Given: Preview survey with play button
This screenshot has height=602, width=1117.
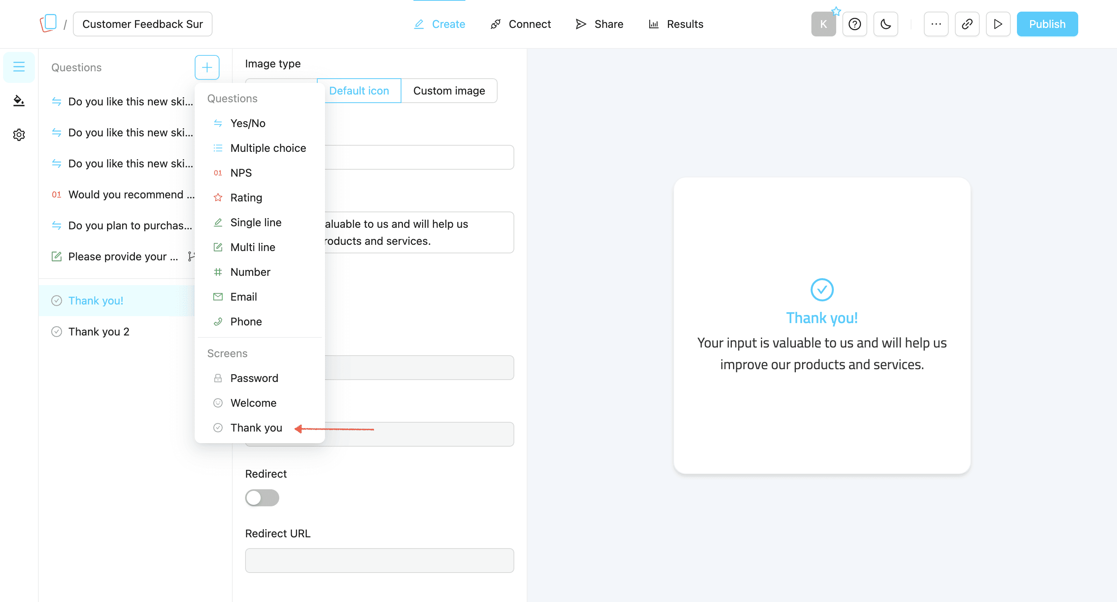Looking at the screenshot, I should pyautogui.click(x=998, y=24).
